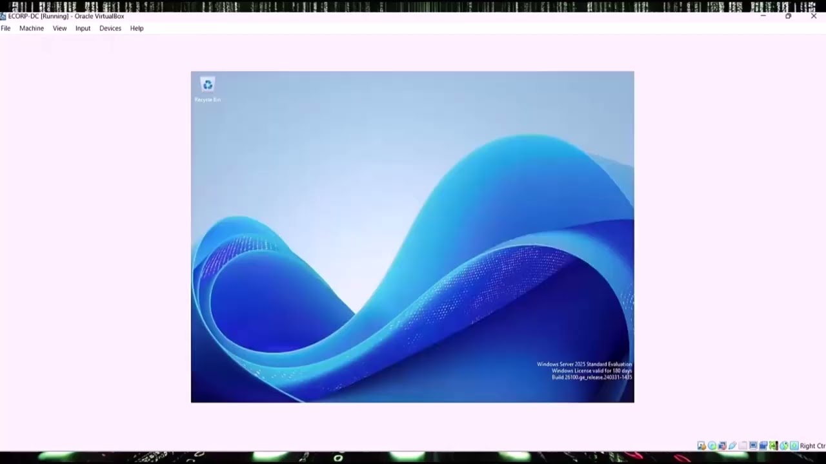Open the Machine menu

click(x=32, y=28)
